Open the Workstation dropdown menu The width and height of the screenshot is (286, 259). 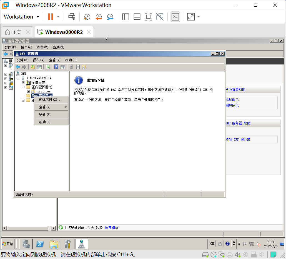coord(22,17)
